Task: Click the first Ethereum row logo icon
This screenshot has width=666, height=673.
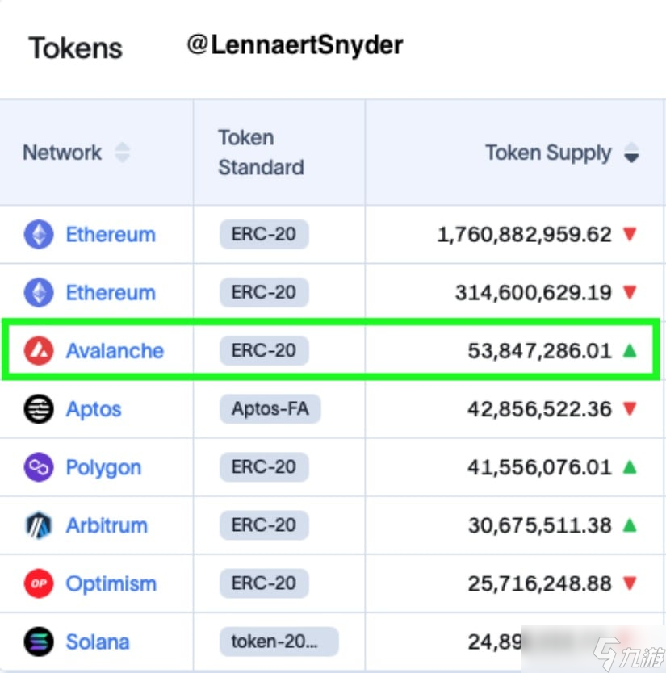Action: point(38,235)
